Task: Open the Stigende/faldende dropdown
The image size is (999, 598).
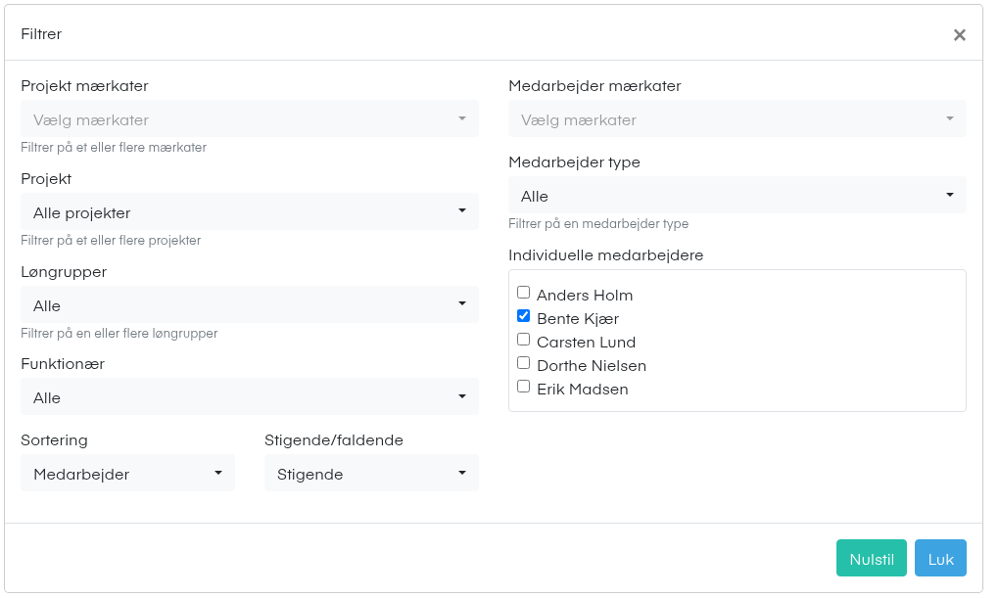Action: tap(371, 473)
